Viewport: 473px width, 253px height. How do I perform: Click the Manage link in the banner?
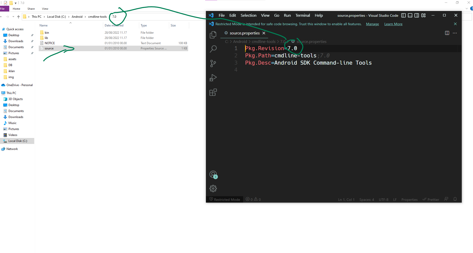click(x=372, y=24)
